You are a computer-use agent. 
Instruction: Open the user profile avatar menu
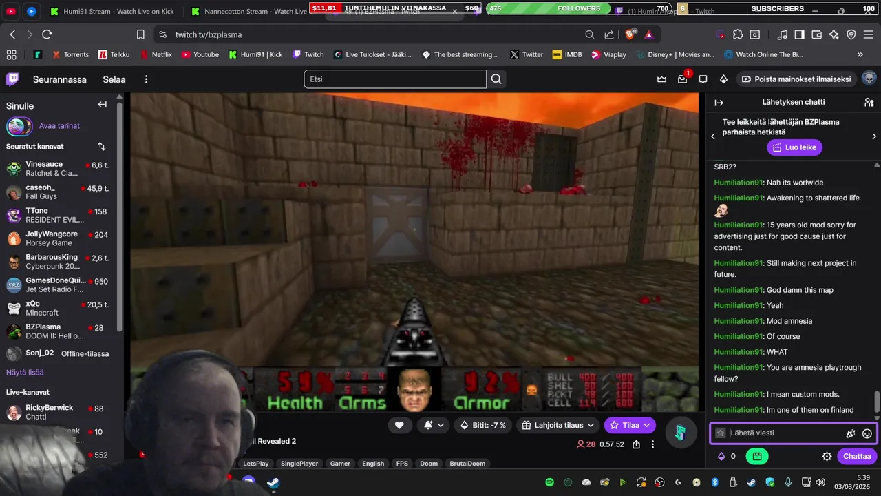pos(869,79)
